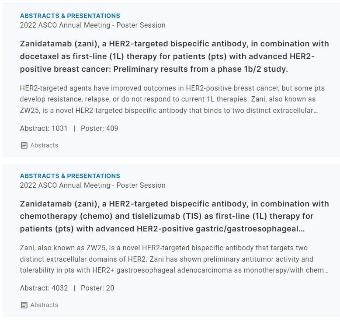This screenshot has width=340, height=322.
Task: Open the Abstracts link under Abstract 4032
Action: [44, 305]
